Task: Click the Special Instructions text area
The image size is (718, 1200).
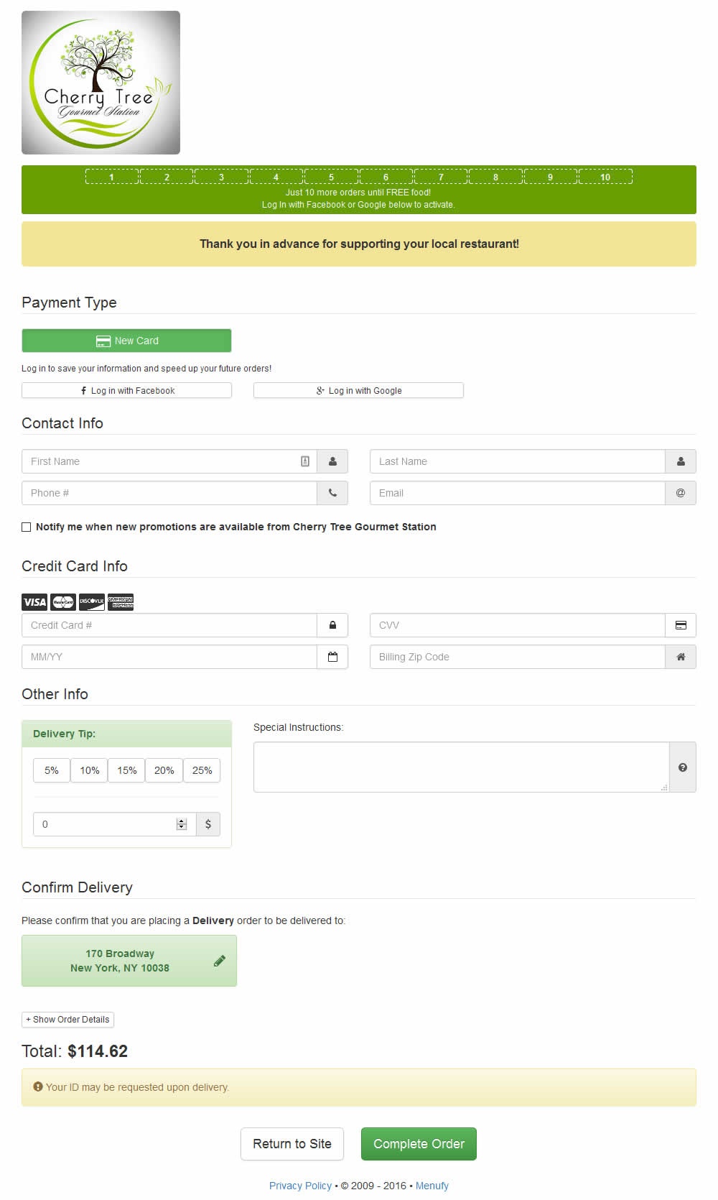Action: (x=461, y=767)
